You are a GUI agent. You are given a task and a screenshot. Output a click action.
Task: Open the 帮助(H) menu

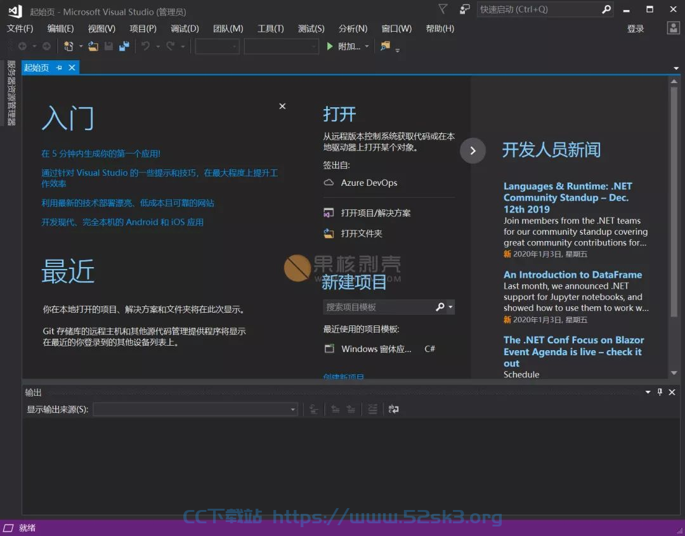coord(440,29)
